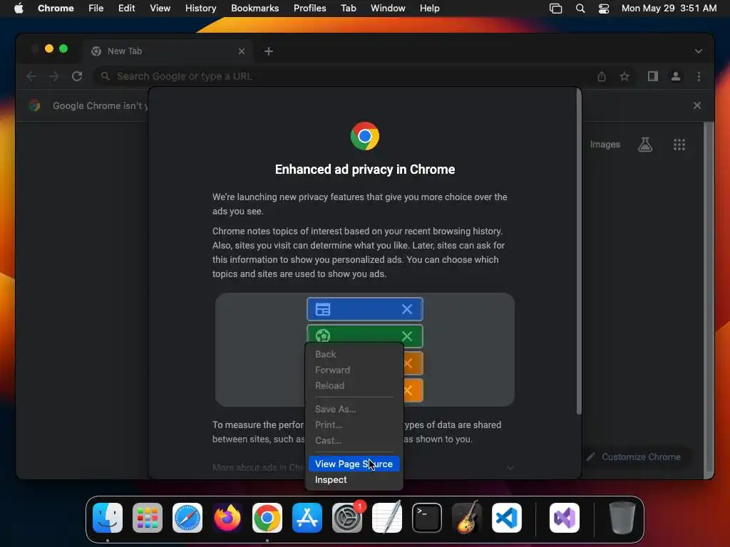
Task: Open the Trash in the dock
Action: click(x=622, y=518)
